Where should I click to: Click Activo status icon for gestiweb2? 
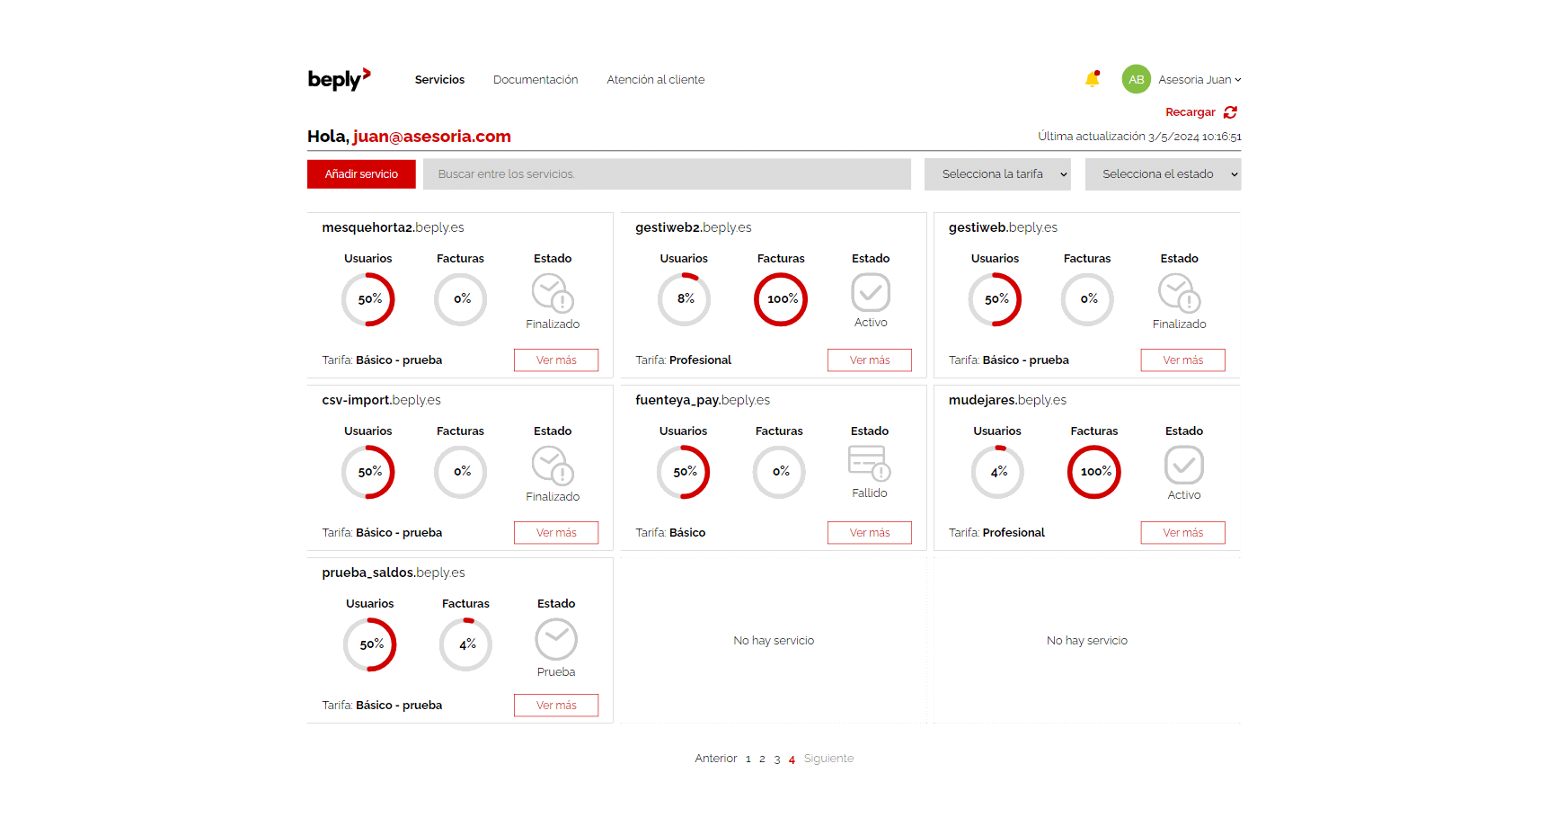point(871,292)
